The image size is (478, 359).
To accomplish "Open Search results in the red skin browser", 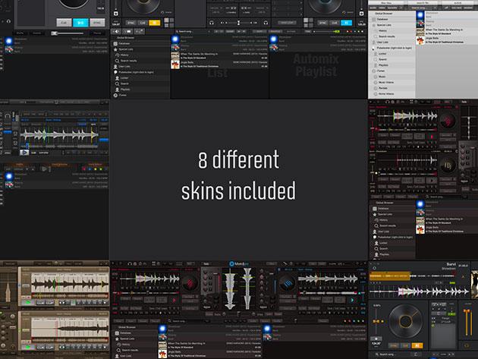I will (392, 225).
